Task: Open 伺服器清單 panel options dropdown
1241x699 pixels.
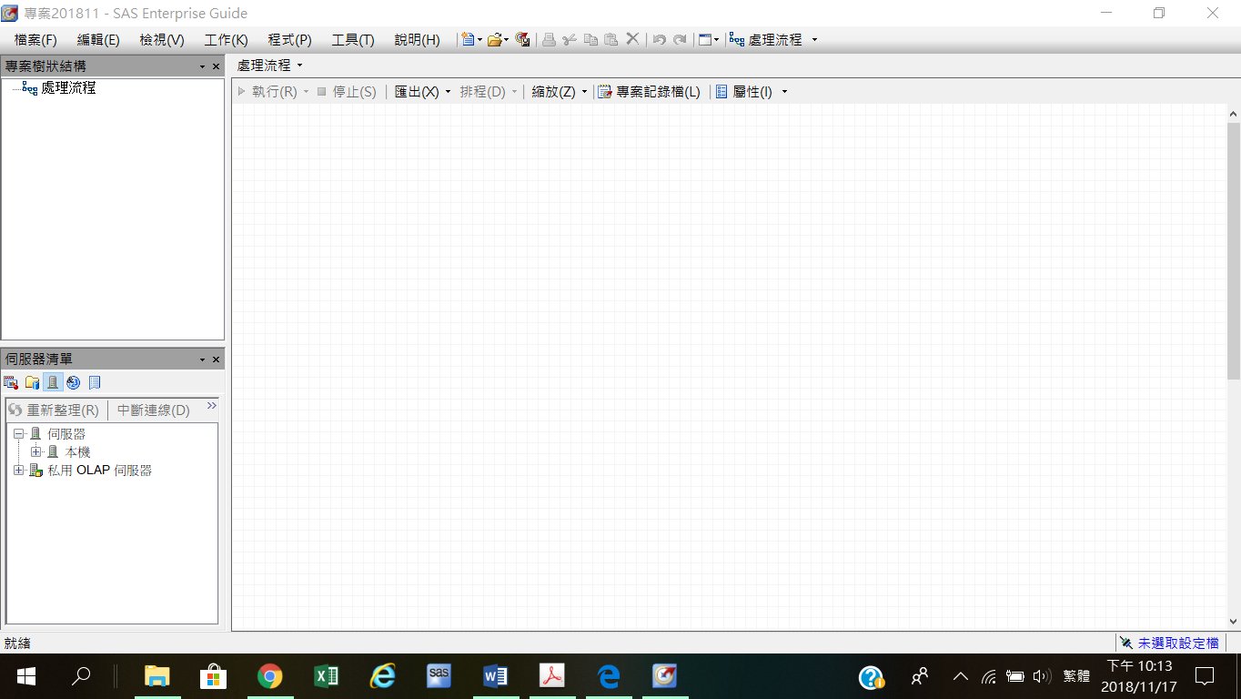Action: click(x=203, y=360)
